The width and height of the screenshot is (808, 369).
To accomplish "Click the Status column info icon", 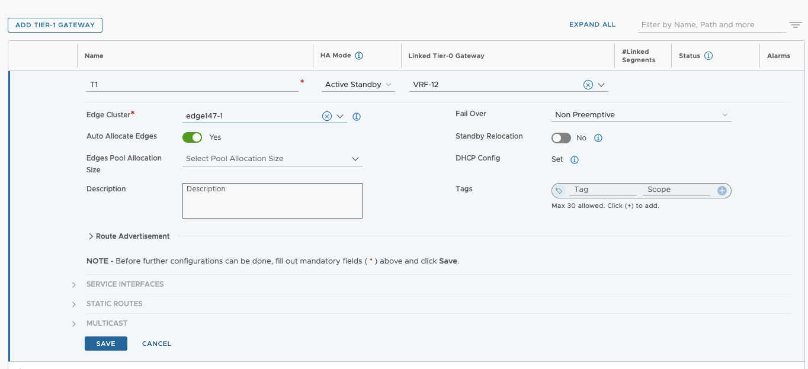I will click(x=708, y=56).
